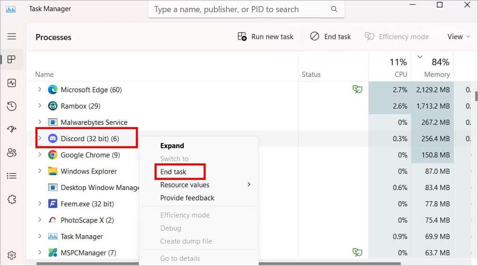Viewport: 478px width, 266px height.
Task: Click the Google Chrome app icon
Action: point(52,155)
